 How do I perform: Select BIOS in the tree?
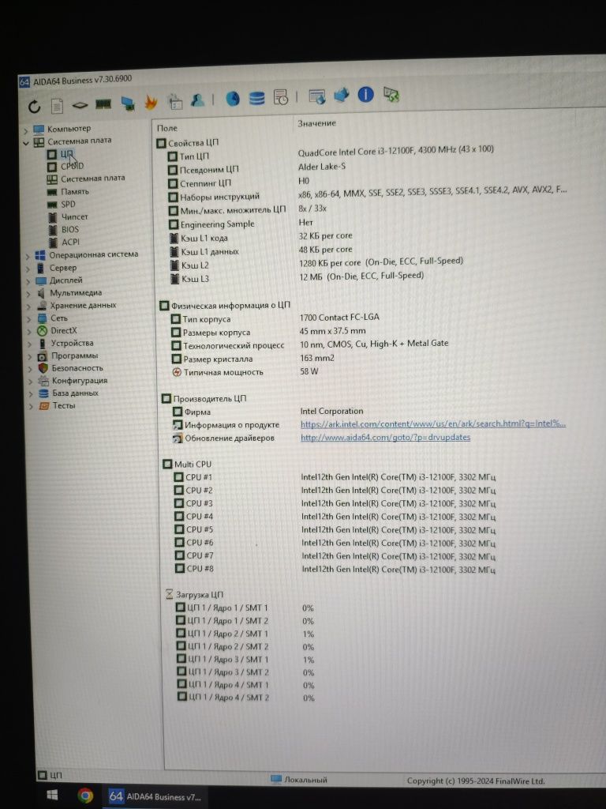(63, 230)
